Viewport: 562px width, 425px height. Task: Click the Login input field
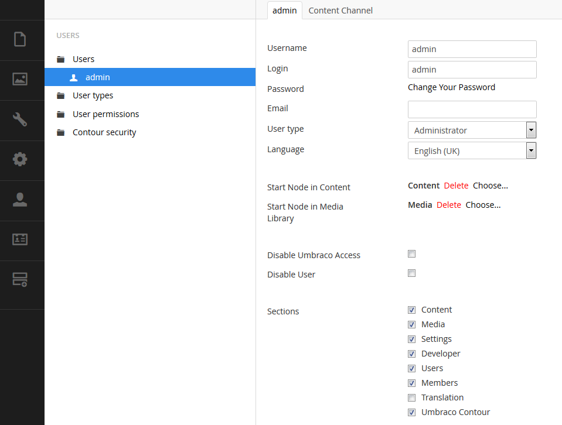click(472, 70)
